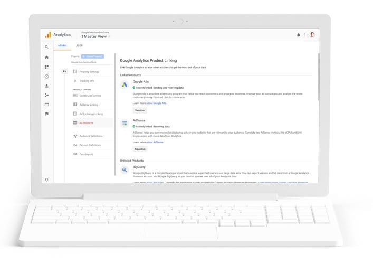Open Property Settings in admin menu
Viewport: 373px width, 264px height.
tap(89, 71)
